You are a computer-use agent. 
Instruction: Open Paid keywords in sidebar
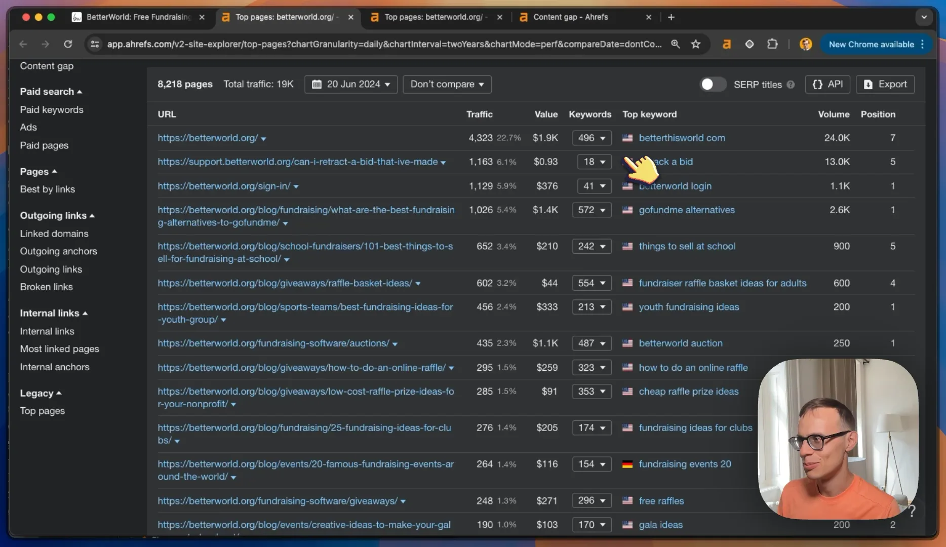point(52,109)
